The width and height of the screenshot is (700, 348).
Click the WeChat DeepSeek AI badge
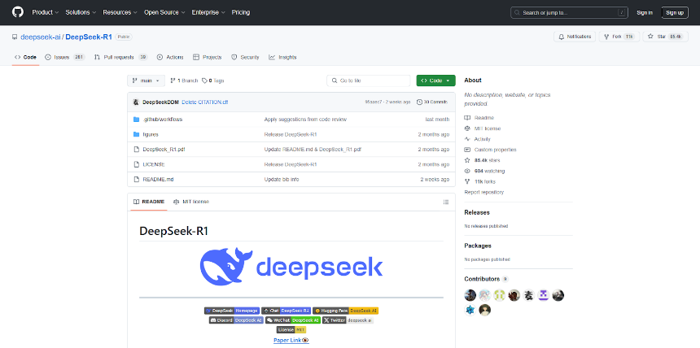(x=293, y=320)
